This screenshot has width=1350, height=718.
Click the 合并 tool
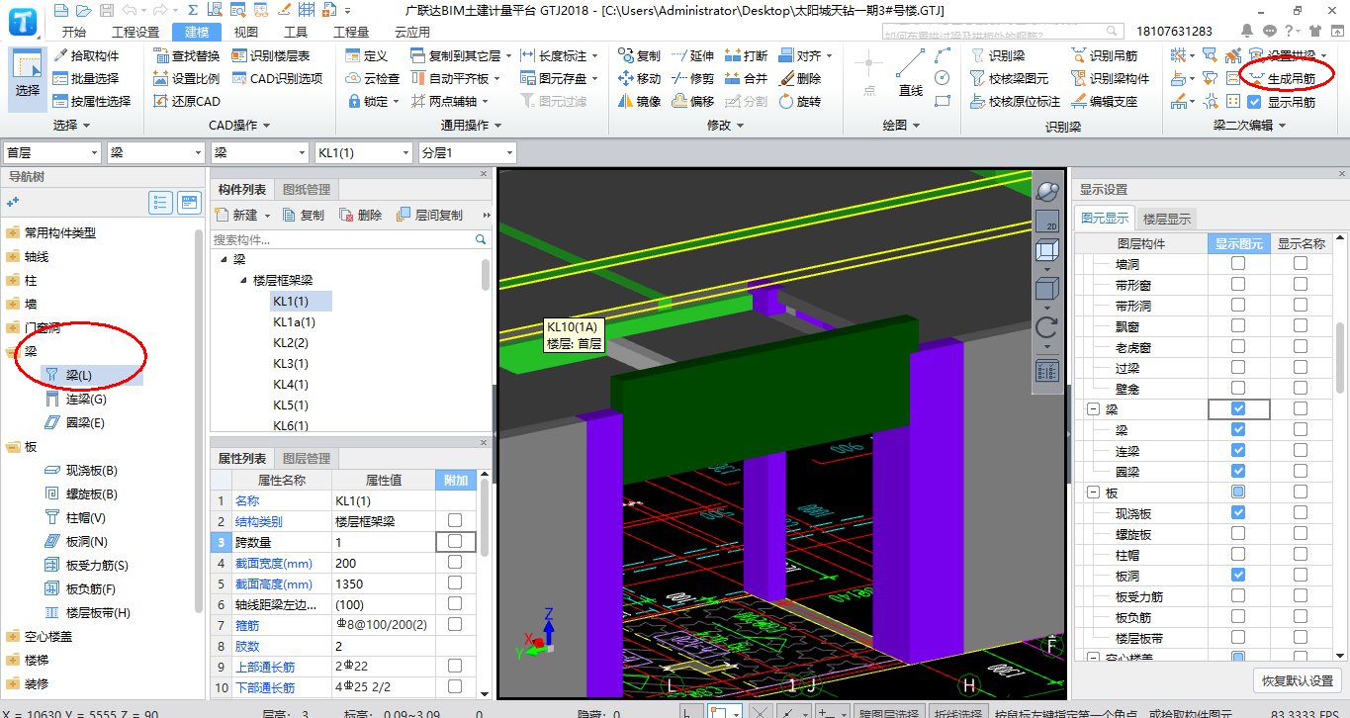coord(746,78)
